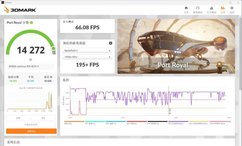242x146 pixels.
Task: Toggle the orange Frame rate (FPS) legend
Action: coord(74,123)
